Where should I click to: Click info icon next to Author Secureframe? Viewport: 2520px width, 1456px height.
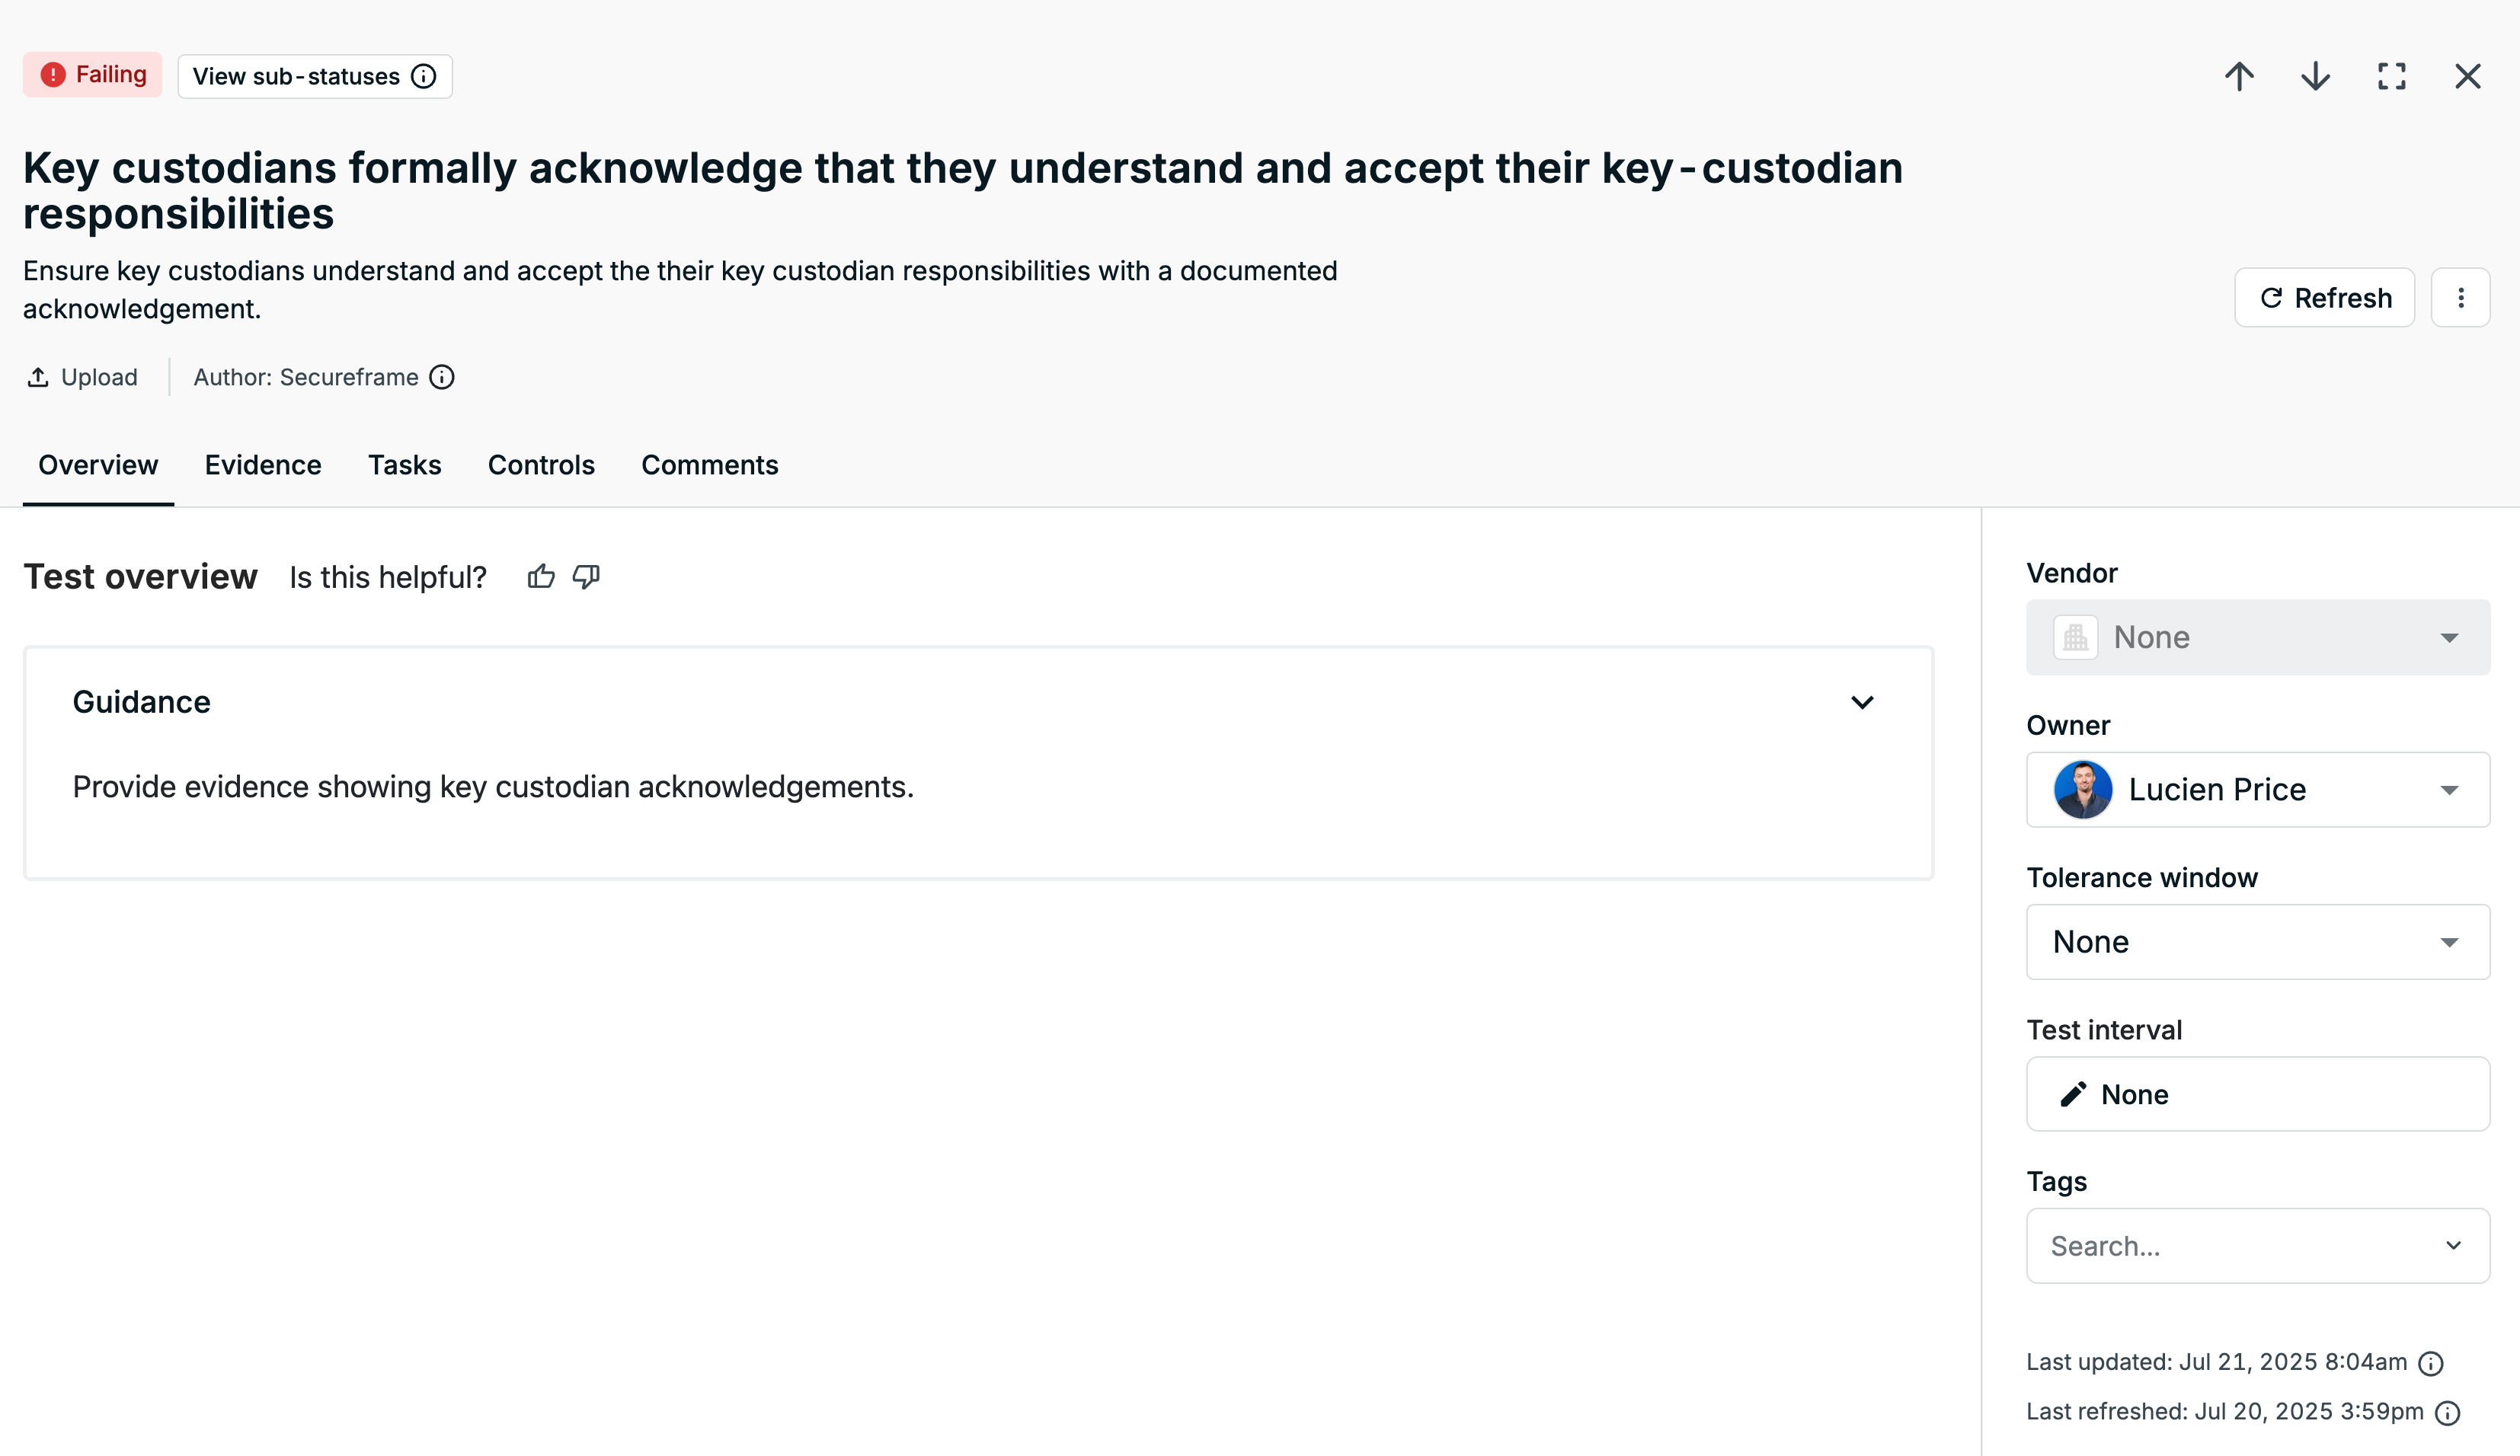click(442, 377)
